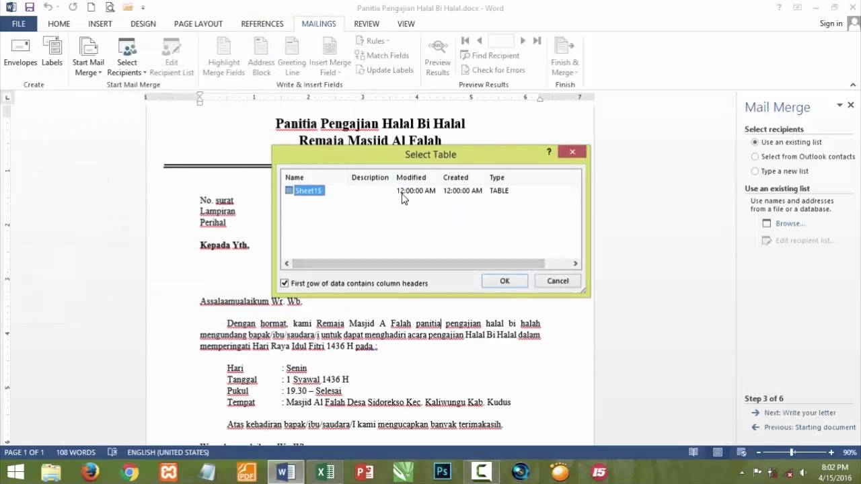The width and height of the screenshot is (861, 484).
Task: Switch to the INSERT tab
Action: click(x=100, y=24)
